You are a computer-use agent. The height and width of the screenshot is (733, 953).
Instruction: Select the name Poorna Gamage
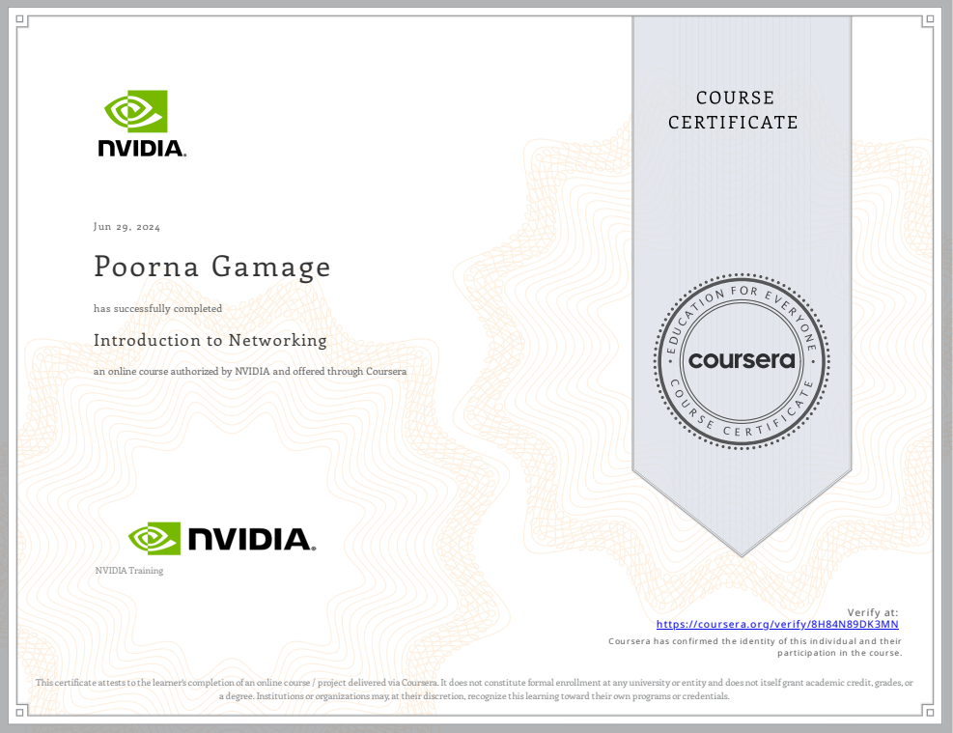[212, 267]
